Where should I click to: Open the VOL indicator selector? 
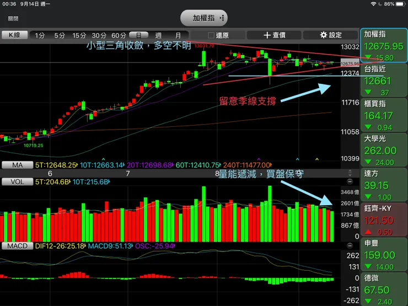tap(18, 181)
